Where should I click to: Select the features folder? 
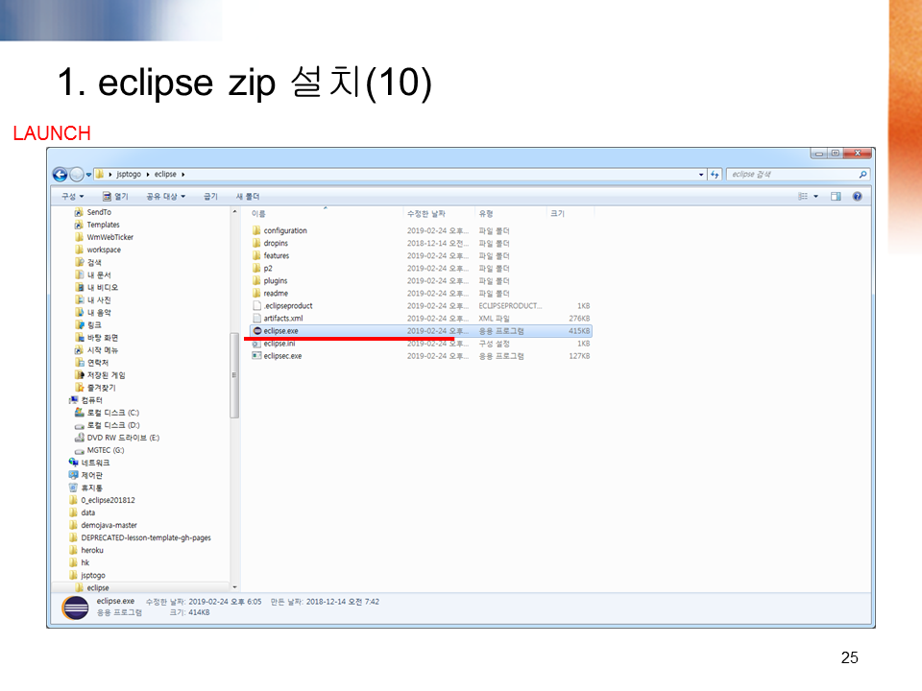point(421,255)
